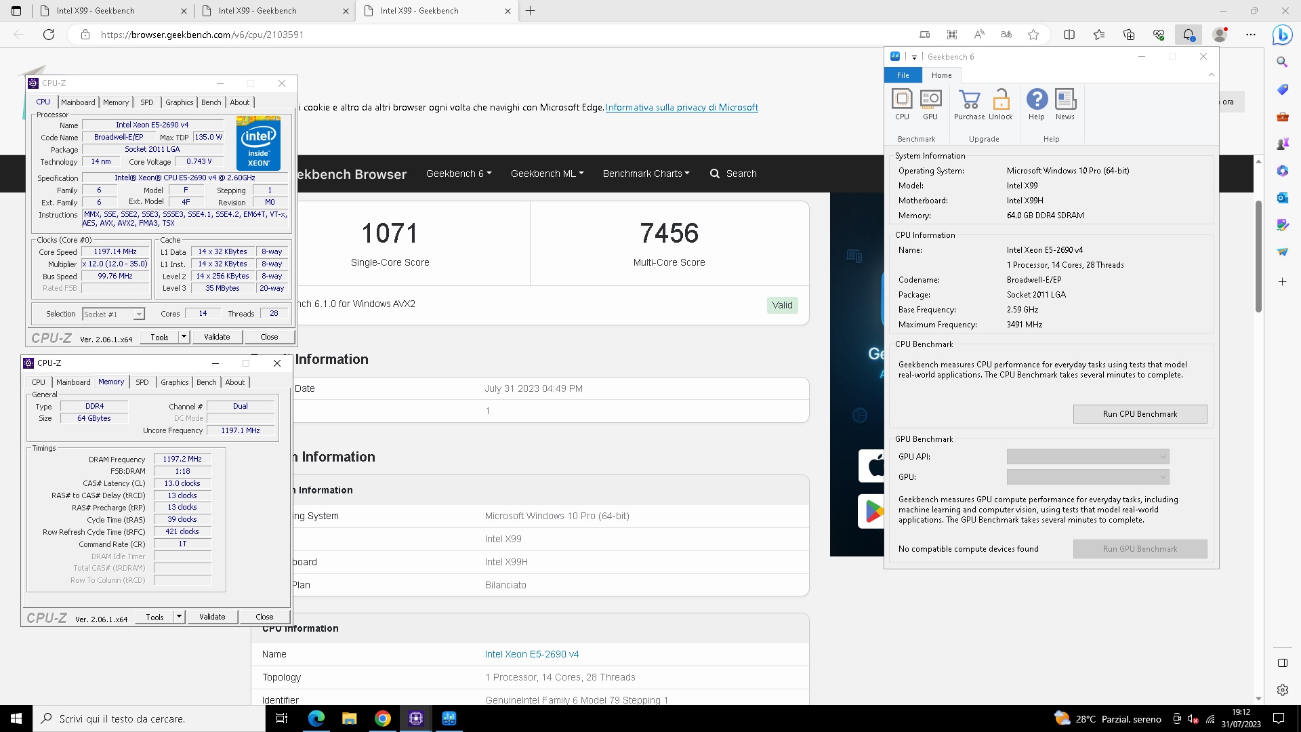Switch to Graphics tab in bottom CPU-Z window
The height and width of the screenshot is (732, 1301).
[175, 382]
